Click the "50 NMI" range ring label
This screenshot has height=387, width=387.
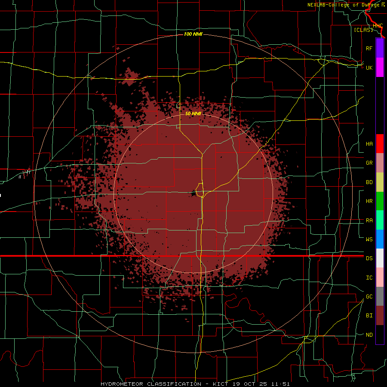point(193,114)
